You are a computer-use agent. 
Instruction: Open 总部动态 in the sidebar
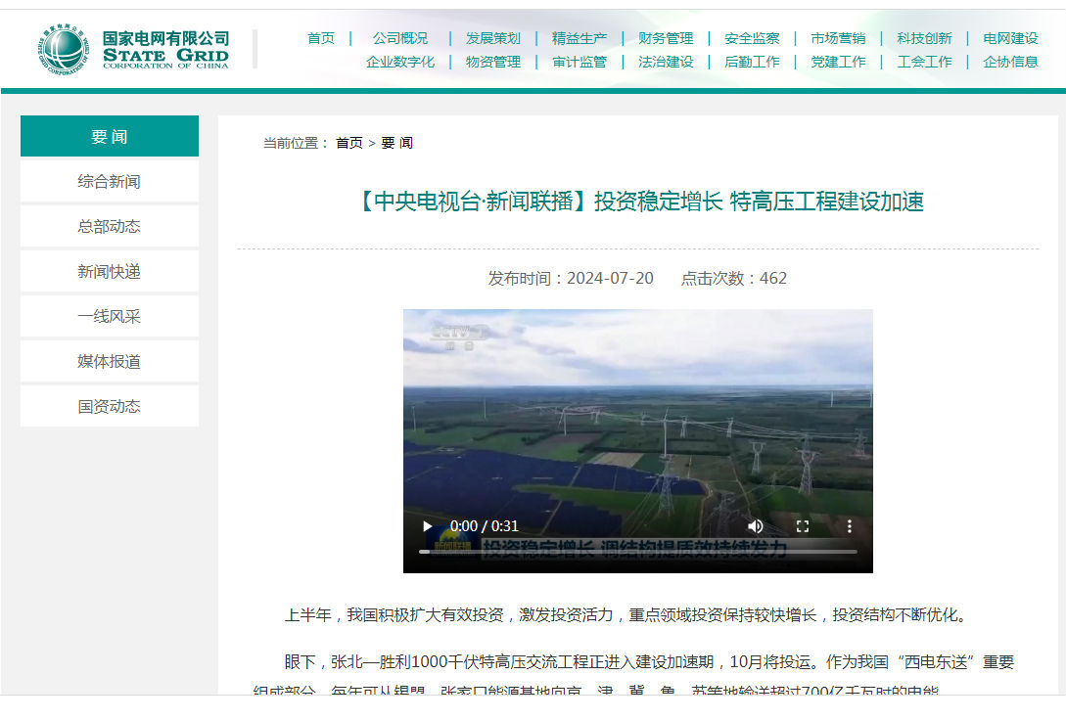click(110, 226)
